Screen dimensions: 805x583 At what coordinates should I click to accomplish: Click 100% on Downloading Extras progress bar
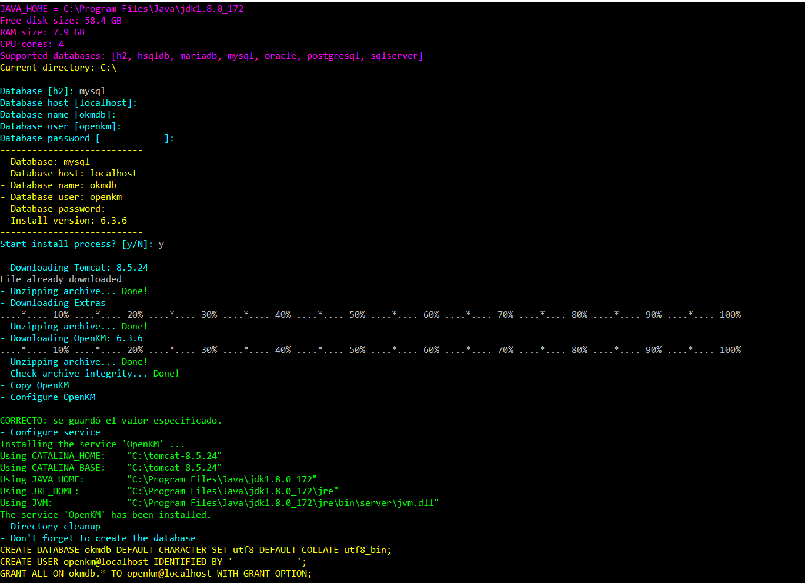coord(730,315)
